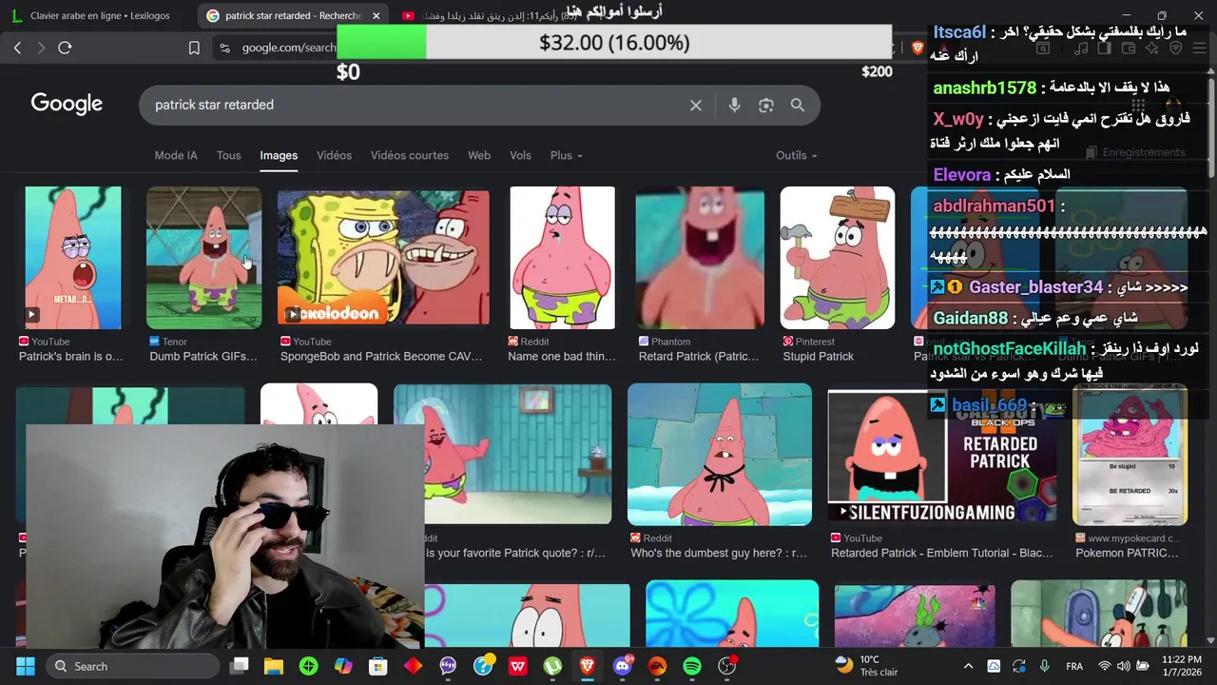The image size is (1217, 685).
Task: Open the Reddit Name one bad thing thumbnail
Action: coord(562,258)
